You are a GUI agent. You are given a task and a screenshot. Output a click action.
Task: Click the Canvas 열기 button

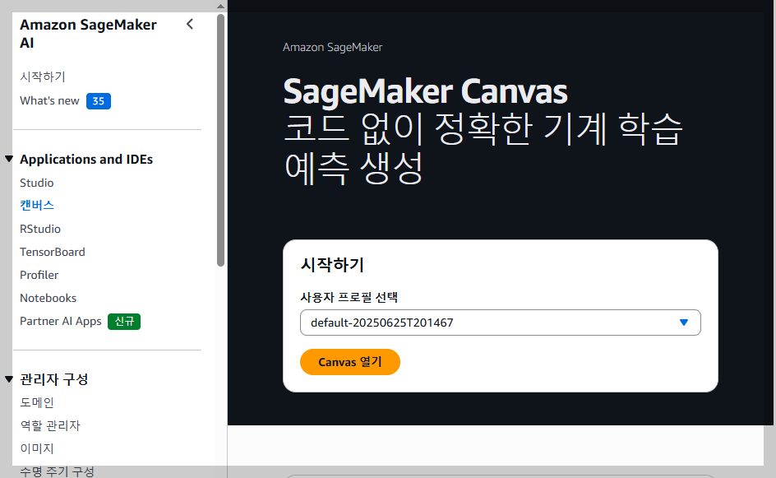(350, 362)
